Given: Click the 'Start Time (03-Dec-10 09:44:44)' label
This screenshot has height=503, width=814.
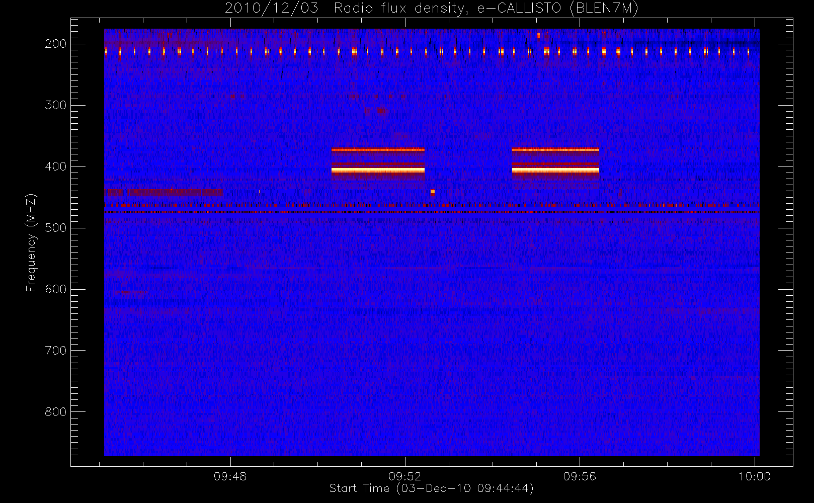Looking at the screenshot, I should click(x=431, y=488).
